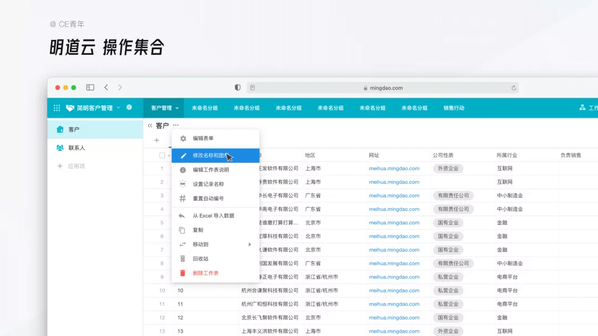Click the info icon for 编辑工作表说明

click(183, 170)
